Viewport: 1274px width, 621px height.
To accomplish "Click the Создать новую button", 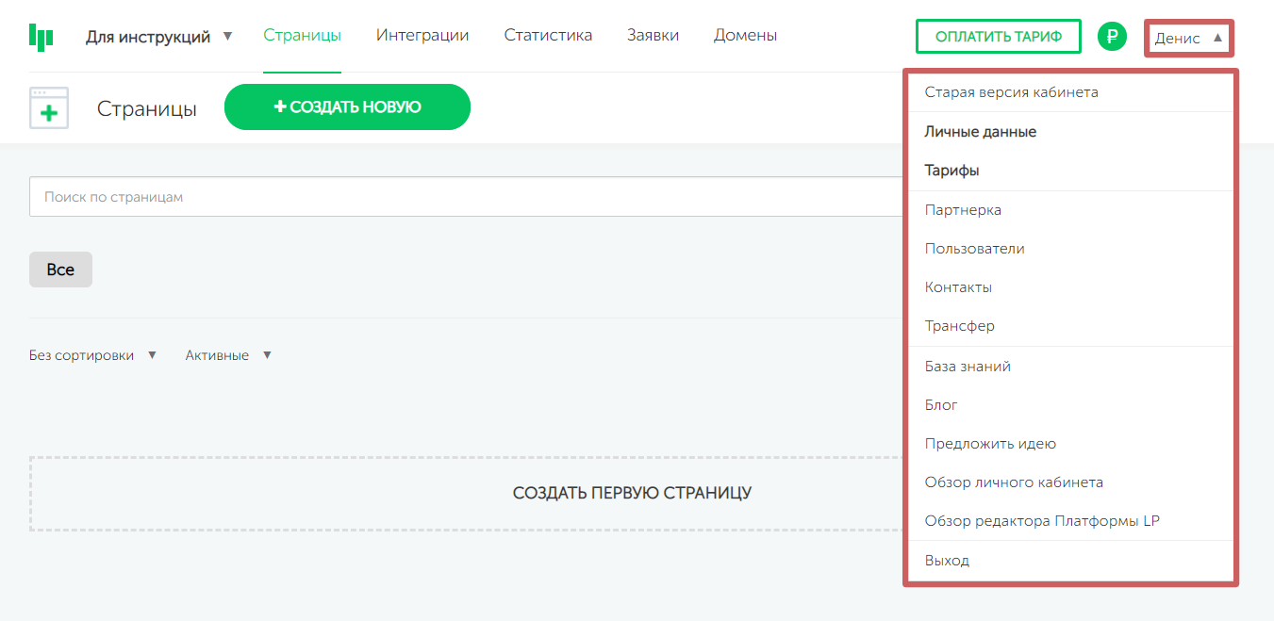I will (347, 107).
